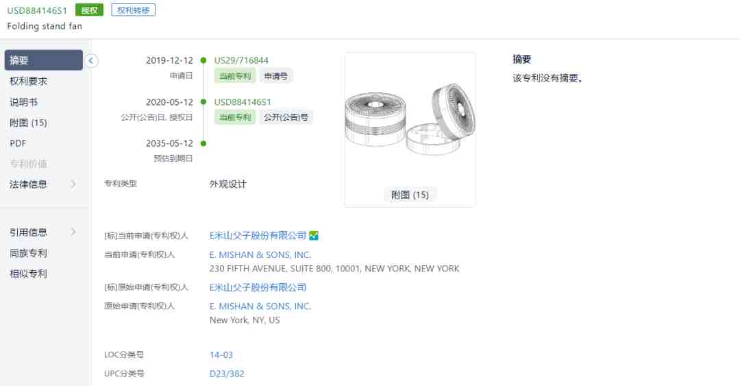Open current assignee E. MISHAN & SONS, INC. link

[x=260, y=254]
